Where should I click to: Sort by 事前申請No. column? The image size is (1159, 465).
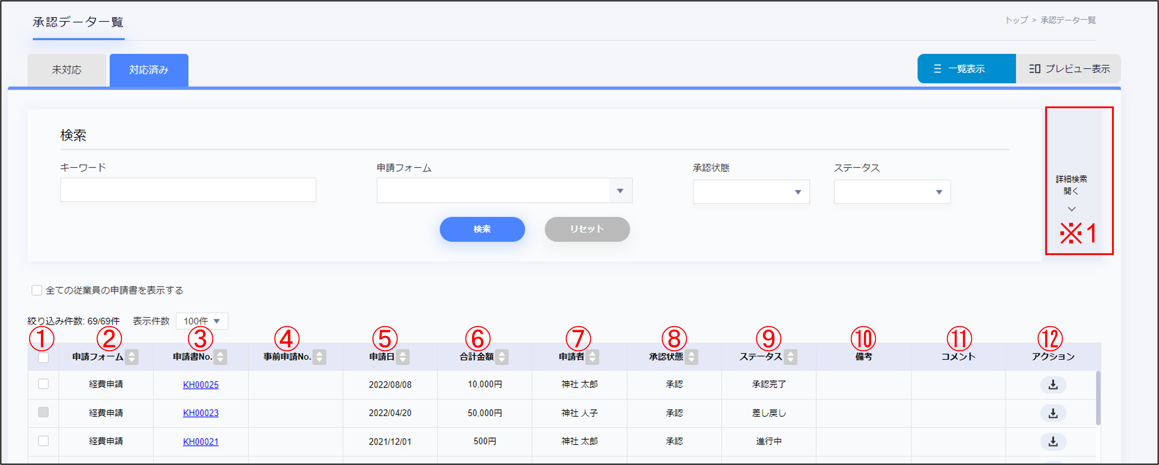[x=319, y=357]
